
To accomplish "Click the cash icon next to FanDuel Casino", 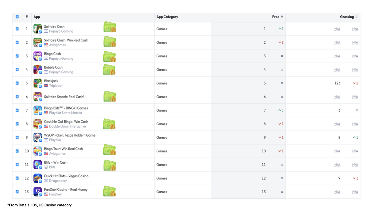I will click(x=109, y=191).
